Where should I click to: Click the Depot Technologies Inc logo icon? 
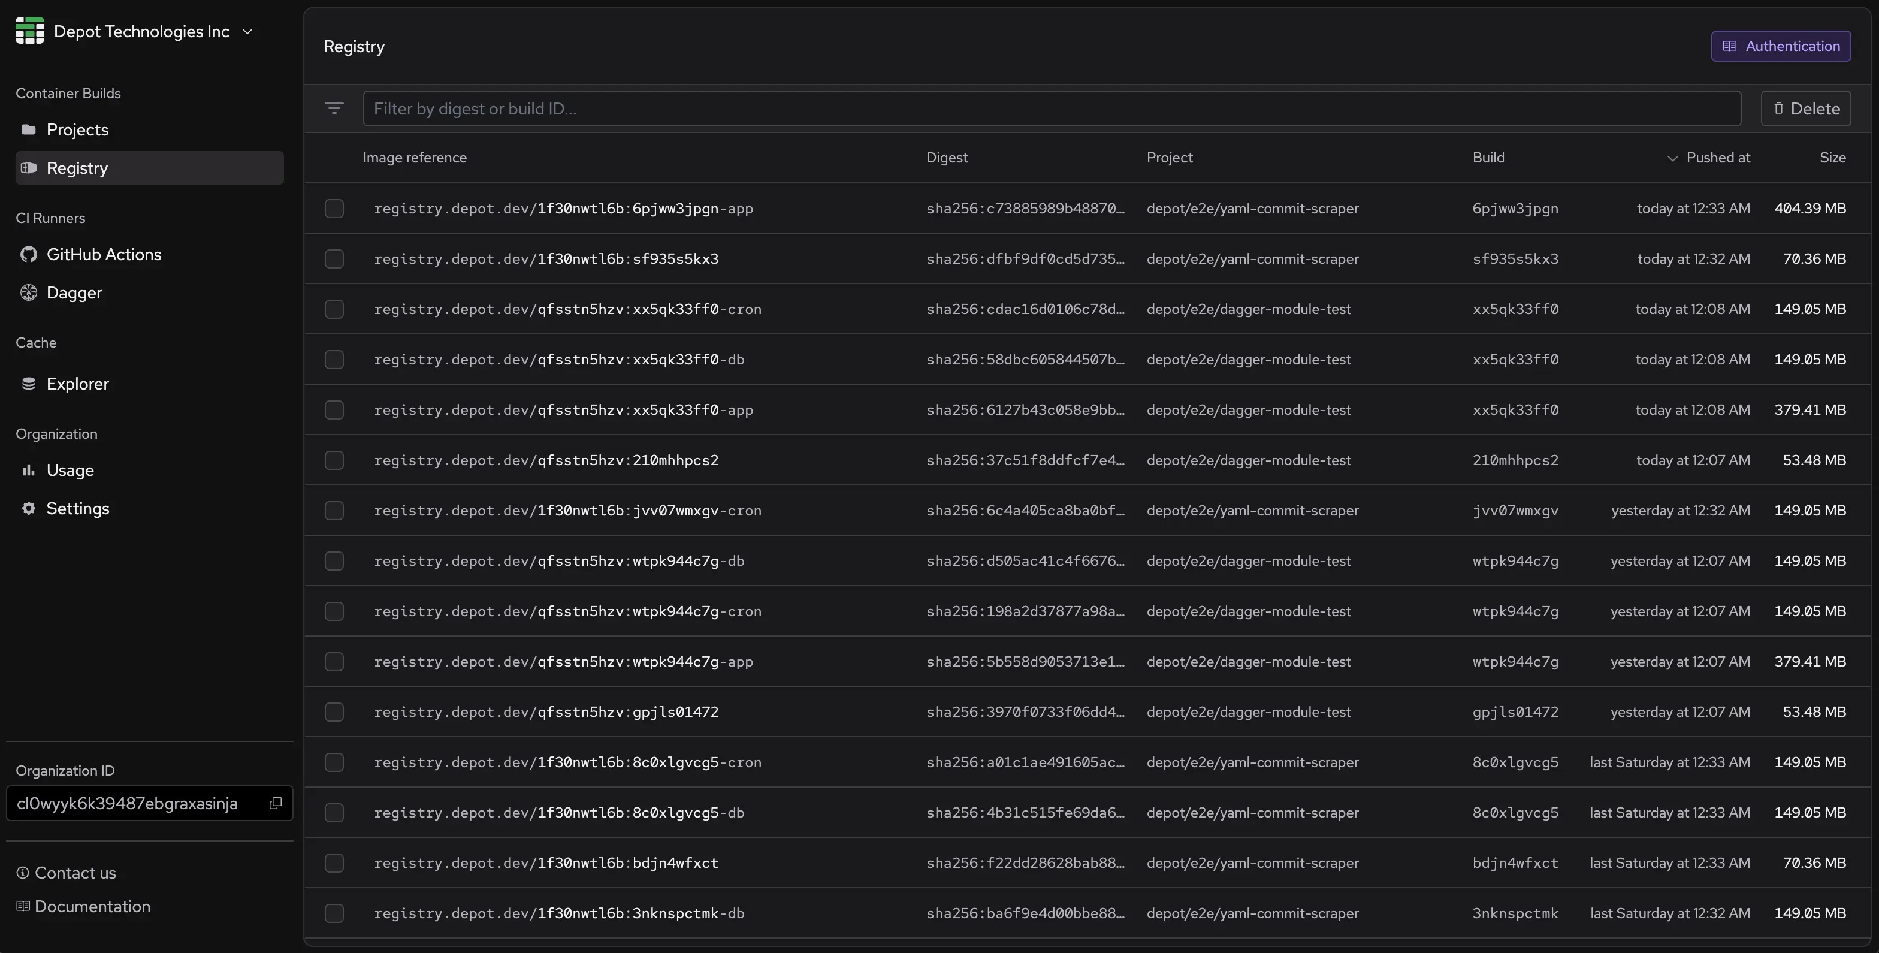[x=29, y=31]
